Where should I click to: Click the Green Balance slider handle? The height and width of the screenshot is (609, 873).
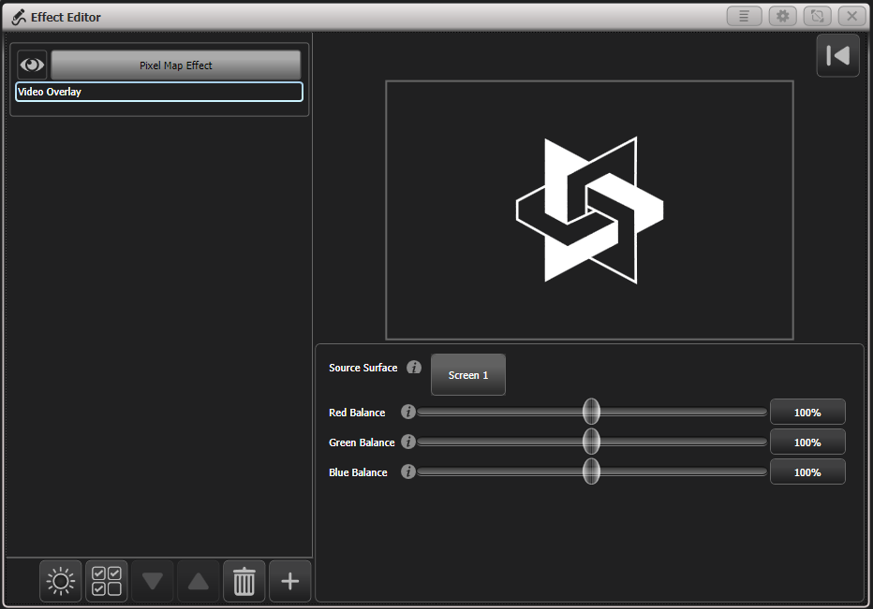pos(590,442)
